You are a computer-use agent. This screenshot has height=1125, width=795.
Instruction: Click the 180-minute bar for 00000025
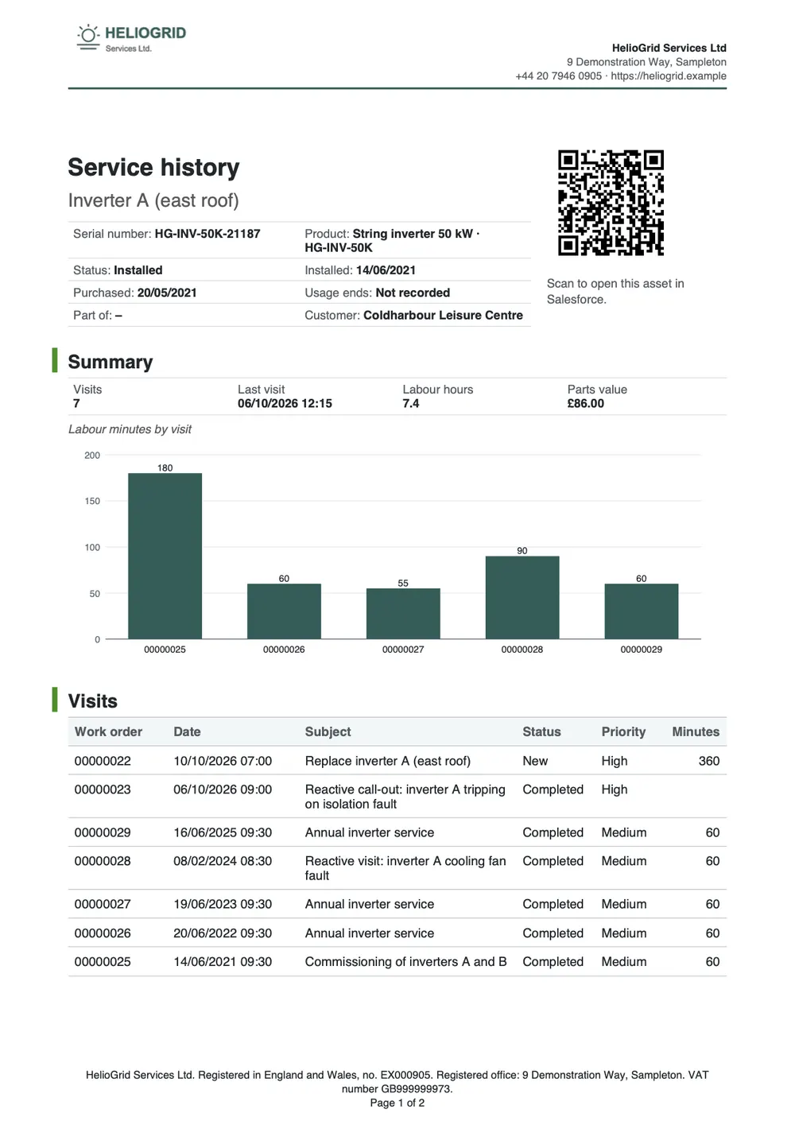[165, 556]
